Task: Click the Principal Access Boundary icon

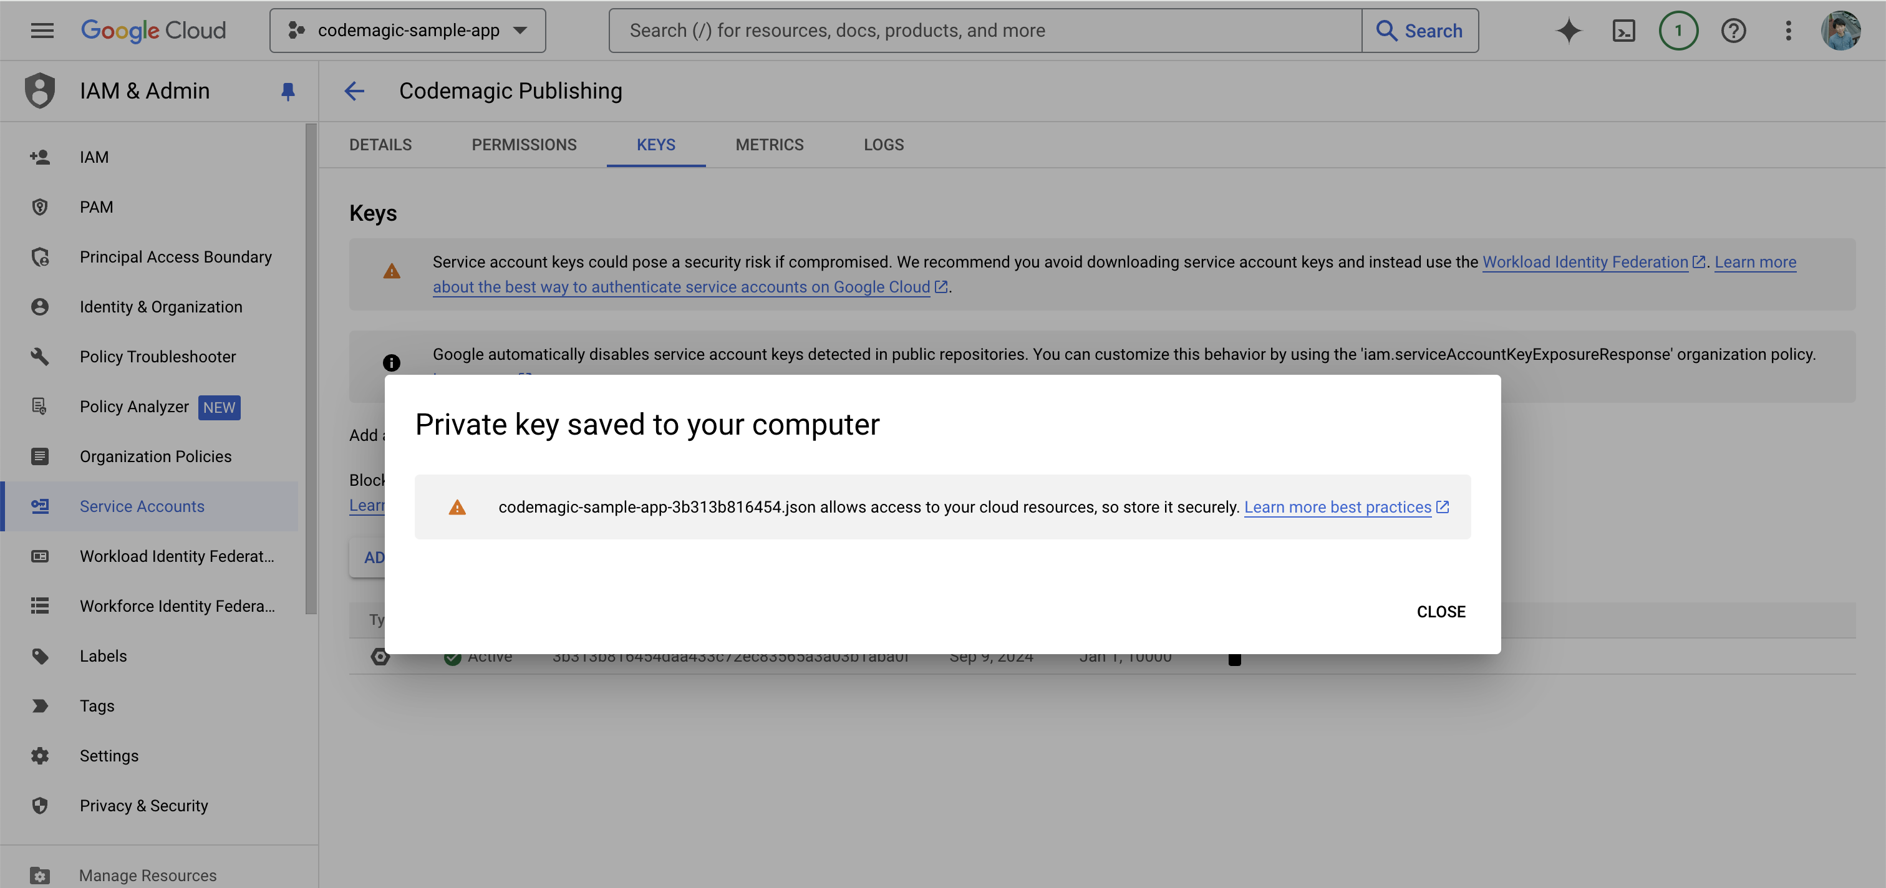Action: [39, 257]
